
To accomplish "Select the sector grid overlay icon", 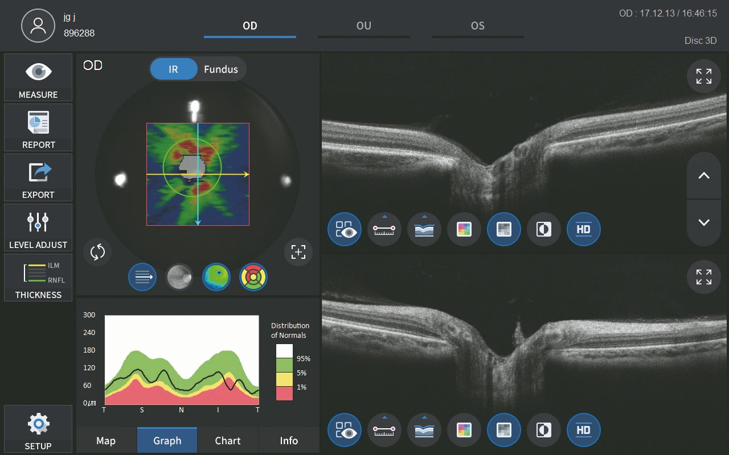I will [253, 277].
